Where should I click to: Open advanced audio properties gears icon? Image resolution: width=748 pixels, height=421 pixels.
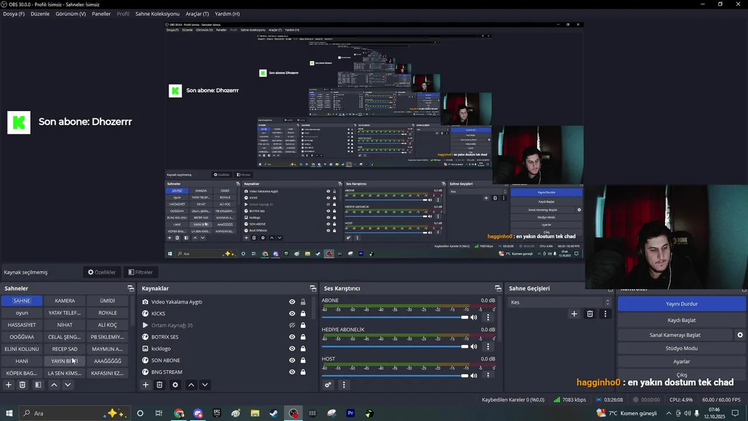[328, 385]
